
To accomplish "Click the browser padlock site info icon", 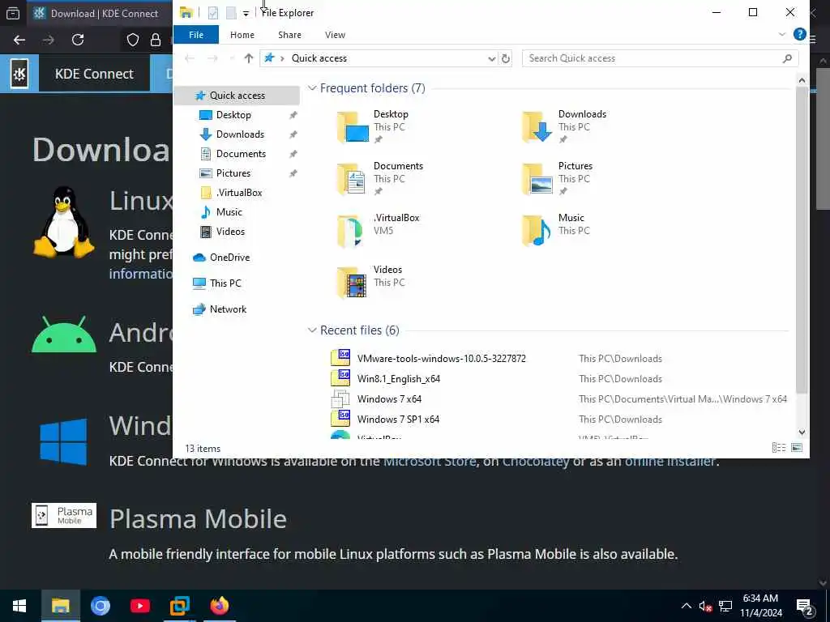I will point(156,40).
